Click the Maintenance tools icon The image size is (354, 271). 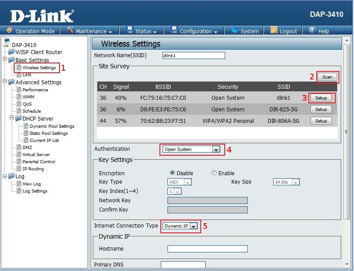[x=70, y=31]
